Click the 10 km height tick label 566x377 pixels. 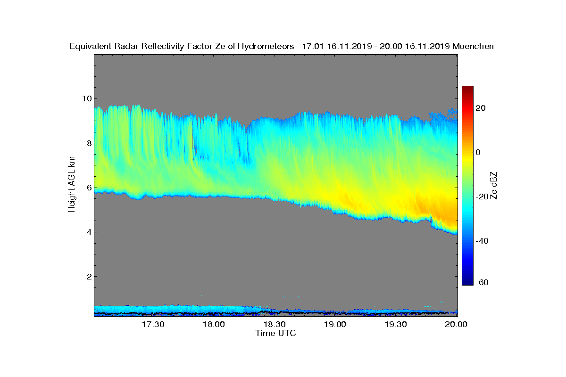[x=87, y=98]
